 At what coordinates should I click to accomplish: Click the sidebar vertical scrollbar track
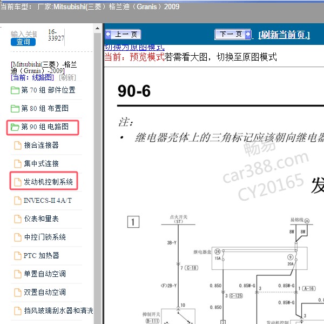point(98,178)
